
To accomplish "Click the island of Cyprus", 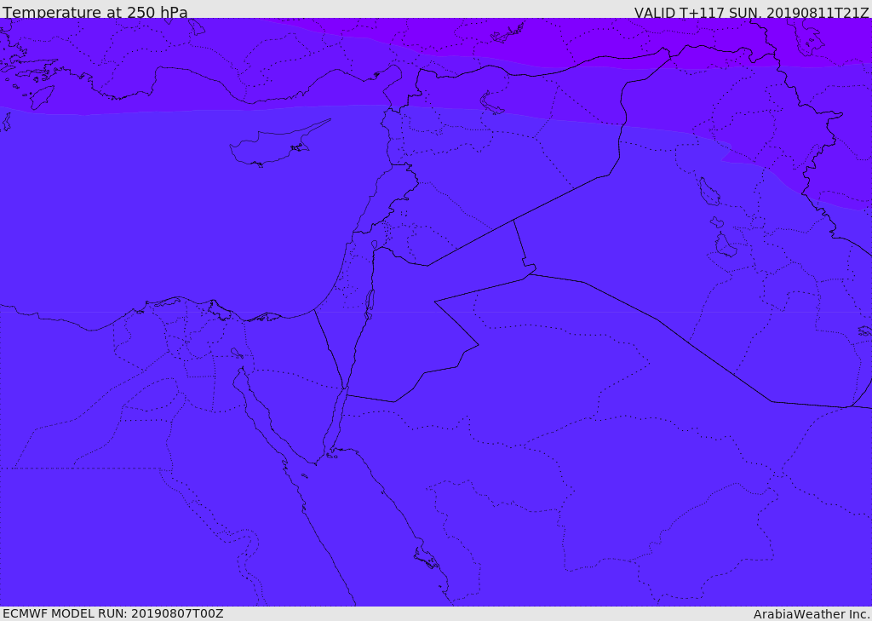I will pyautogui.click(x=271, y=147).
